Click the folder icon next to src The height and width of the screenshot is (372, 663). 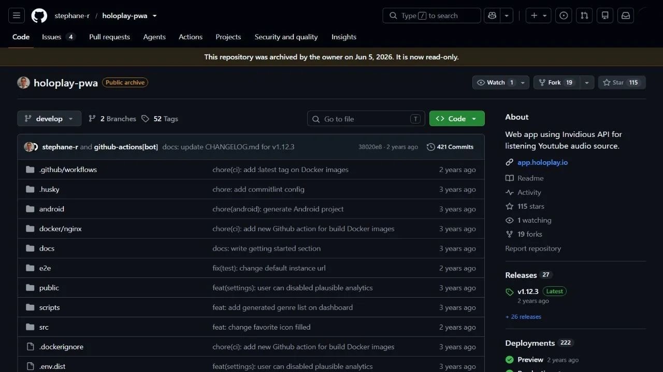point(30,327)
